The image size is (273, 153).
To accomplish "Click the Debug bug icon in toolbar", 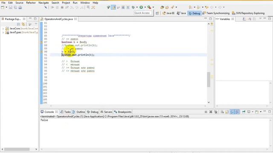I will coord(133,7).
